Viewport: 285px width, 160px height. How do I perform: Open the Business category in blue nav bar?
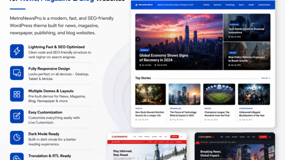pos(217,5)
